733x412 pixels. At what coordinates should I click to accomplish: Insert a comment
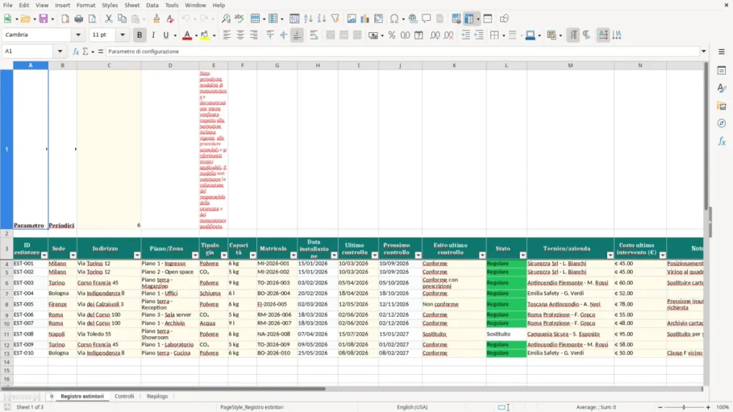(x=427, y=19)
